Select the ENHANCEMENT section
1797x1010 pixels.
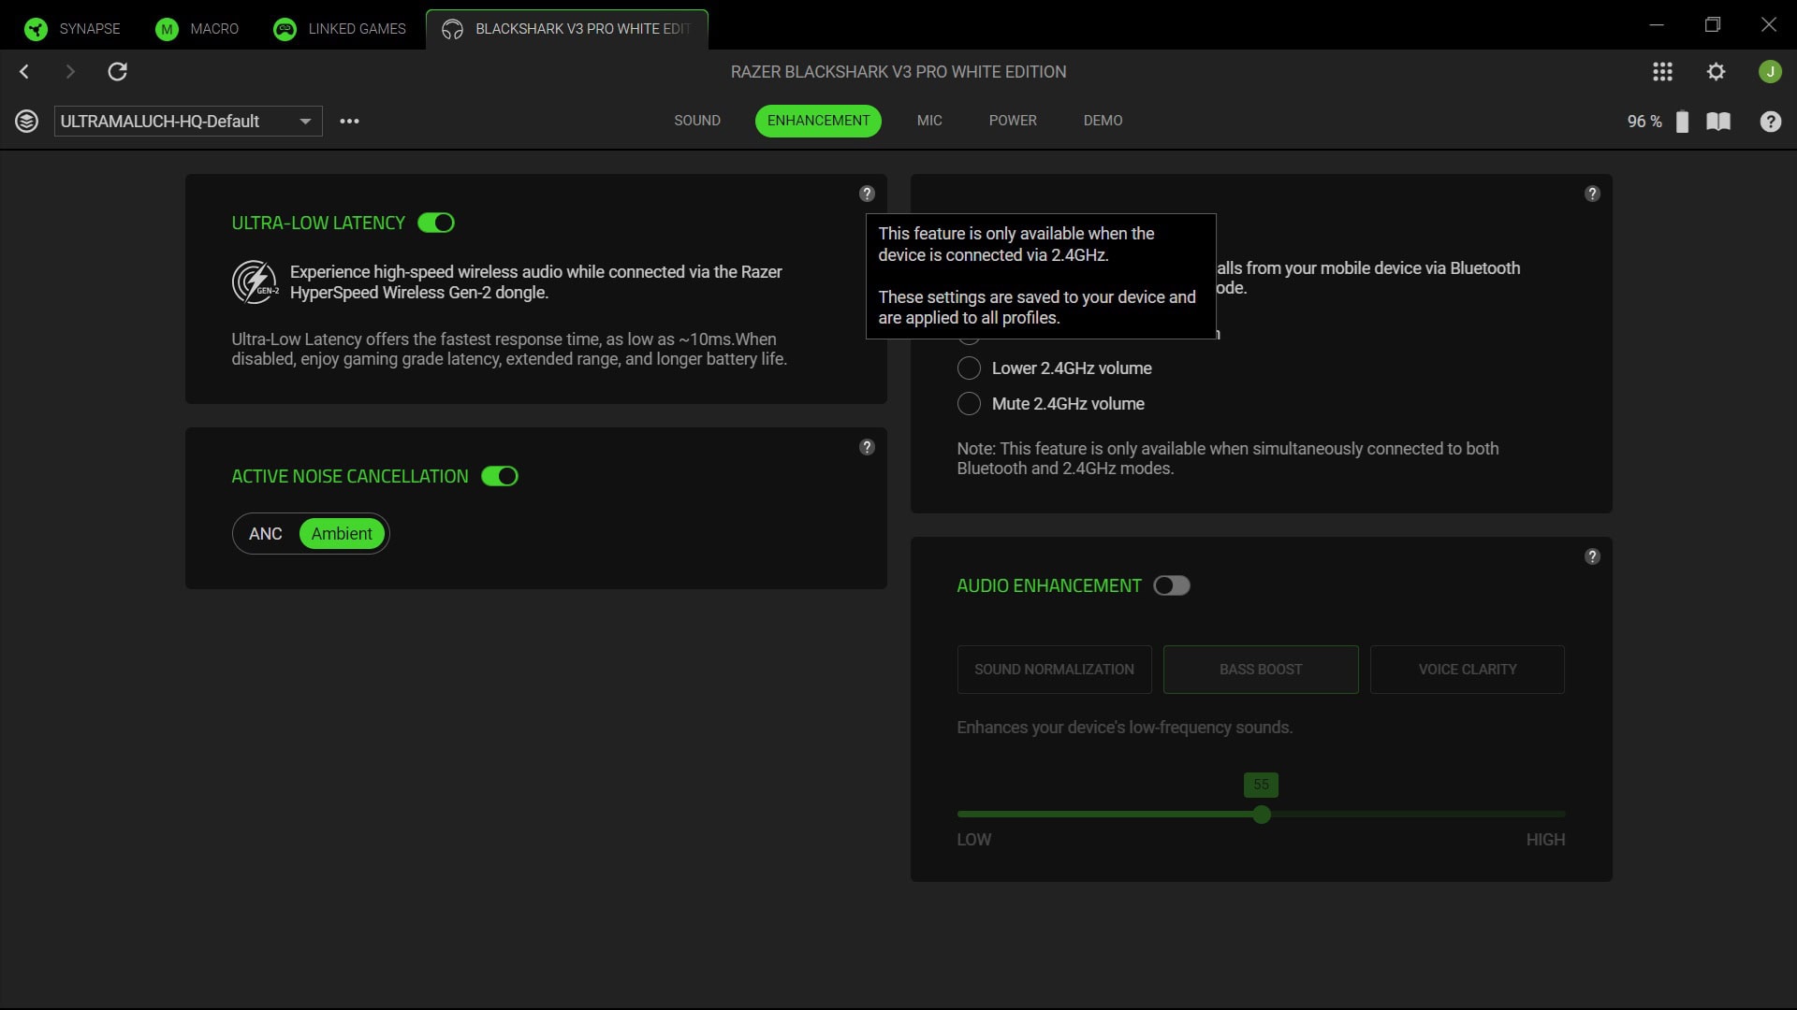818,121
